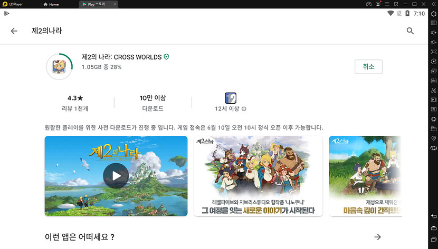Open the character group screenshot thumbnail

click(258, 176)
